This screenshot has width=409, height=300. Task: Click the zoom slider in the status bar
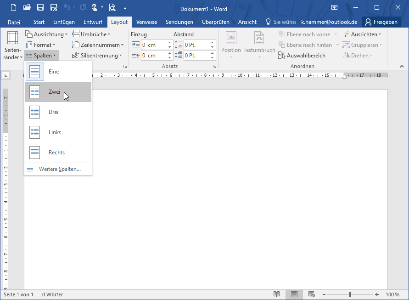350,294
